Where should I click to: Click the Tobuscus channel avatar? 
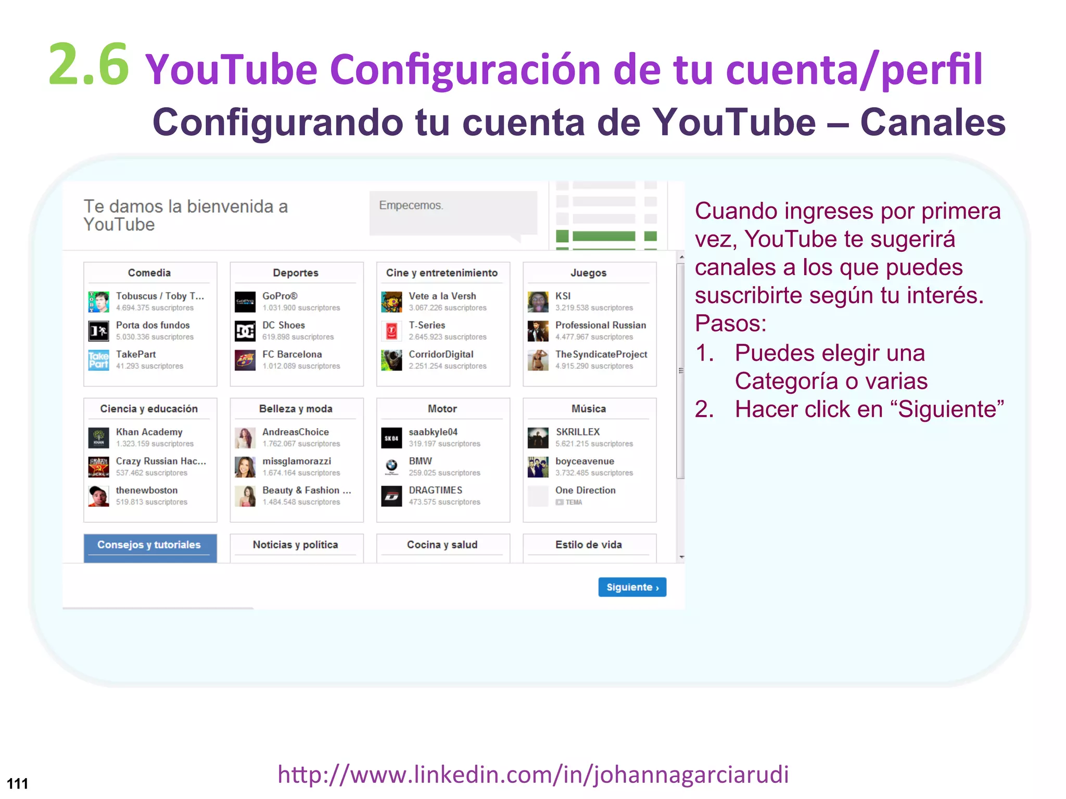coord(99,302)
